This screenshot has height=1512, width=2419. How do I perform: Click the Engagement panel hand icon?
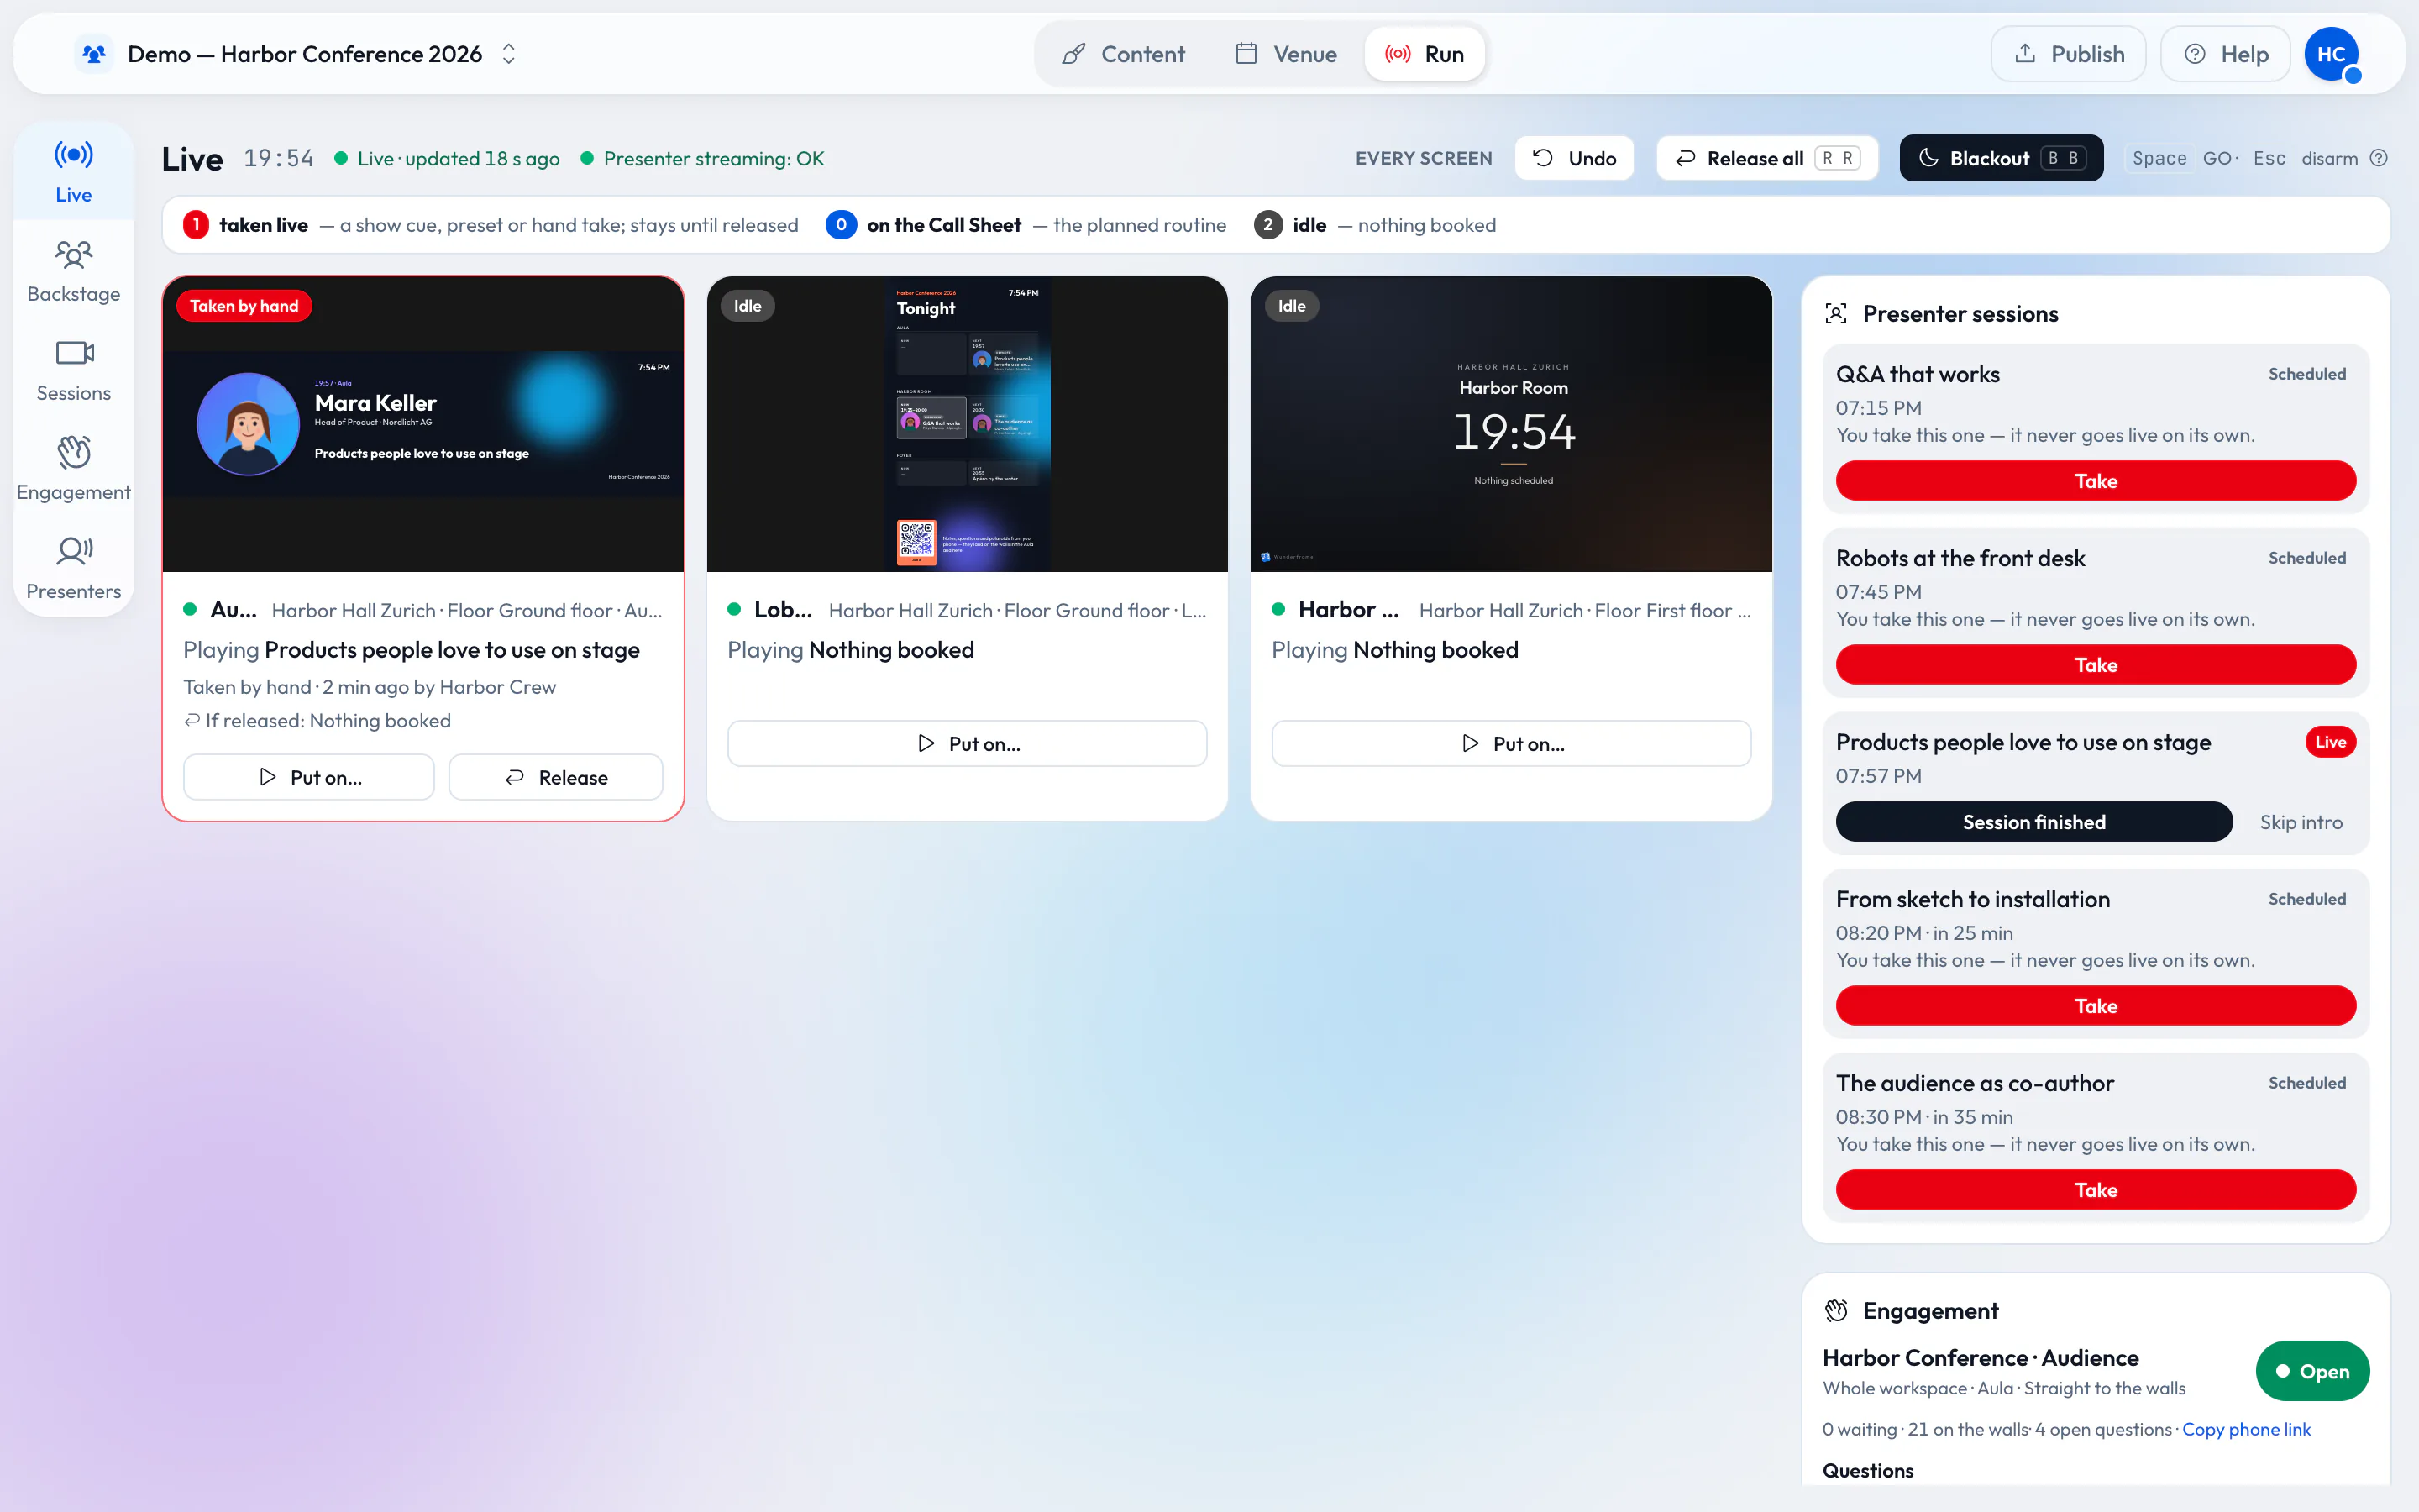pyautogui.click(x=1835, y=1310)
